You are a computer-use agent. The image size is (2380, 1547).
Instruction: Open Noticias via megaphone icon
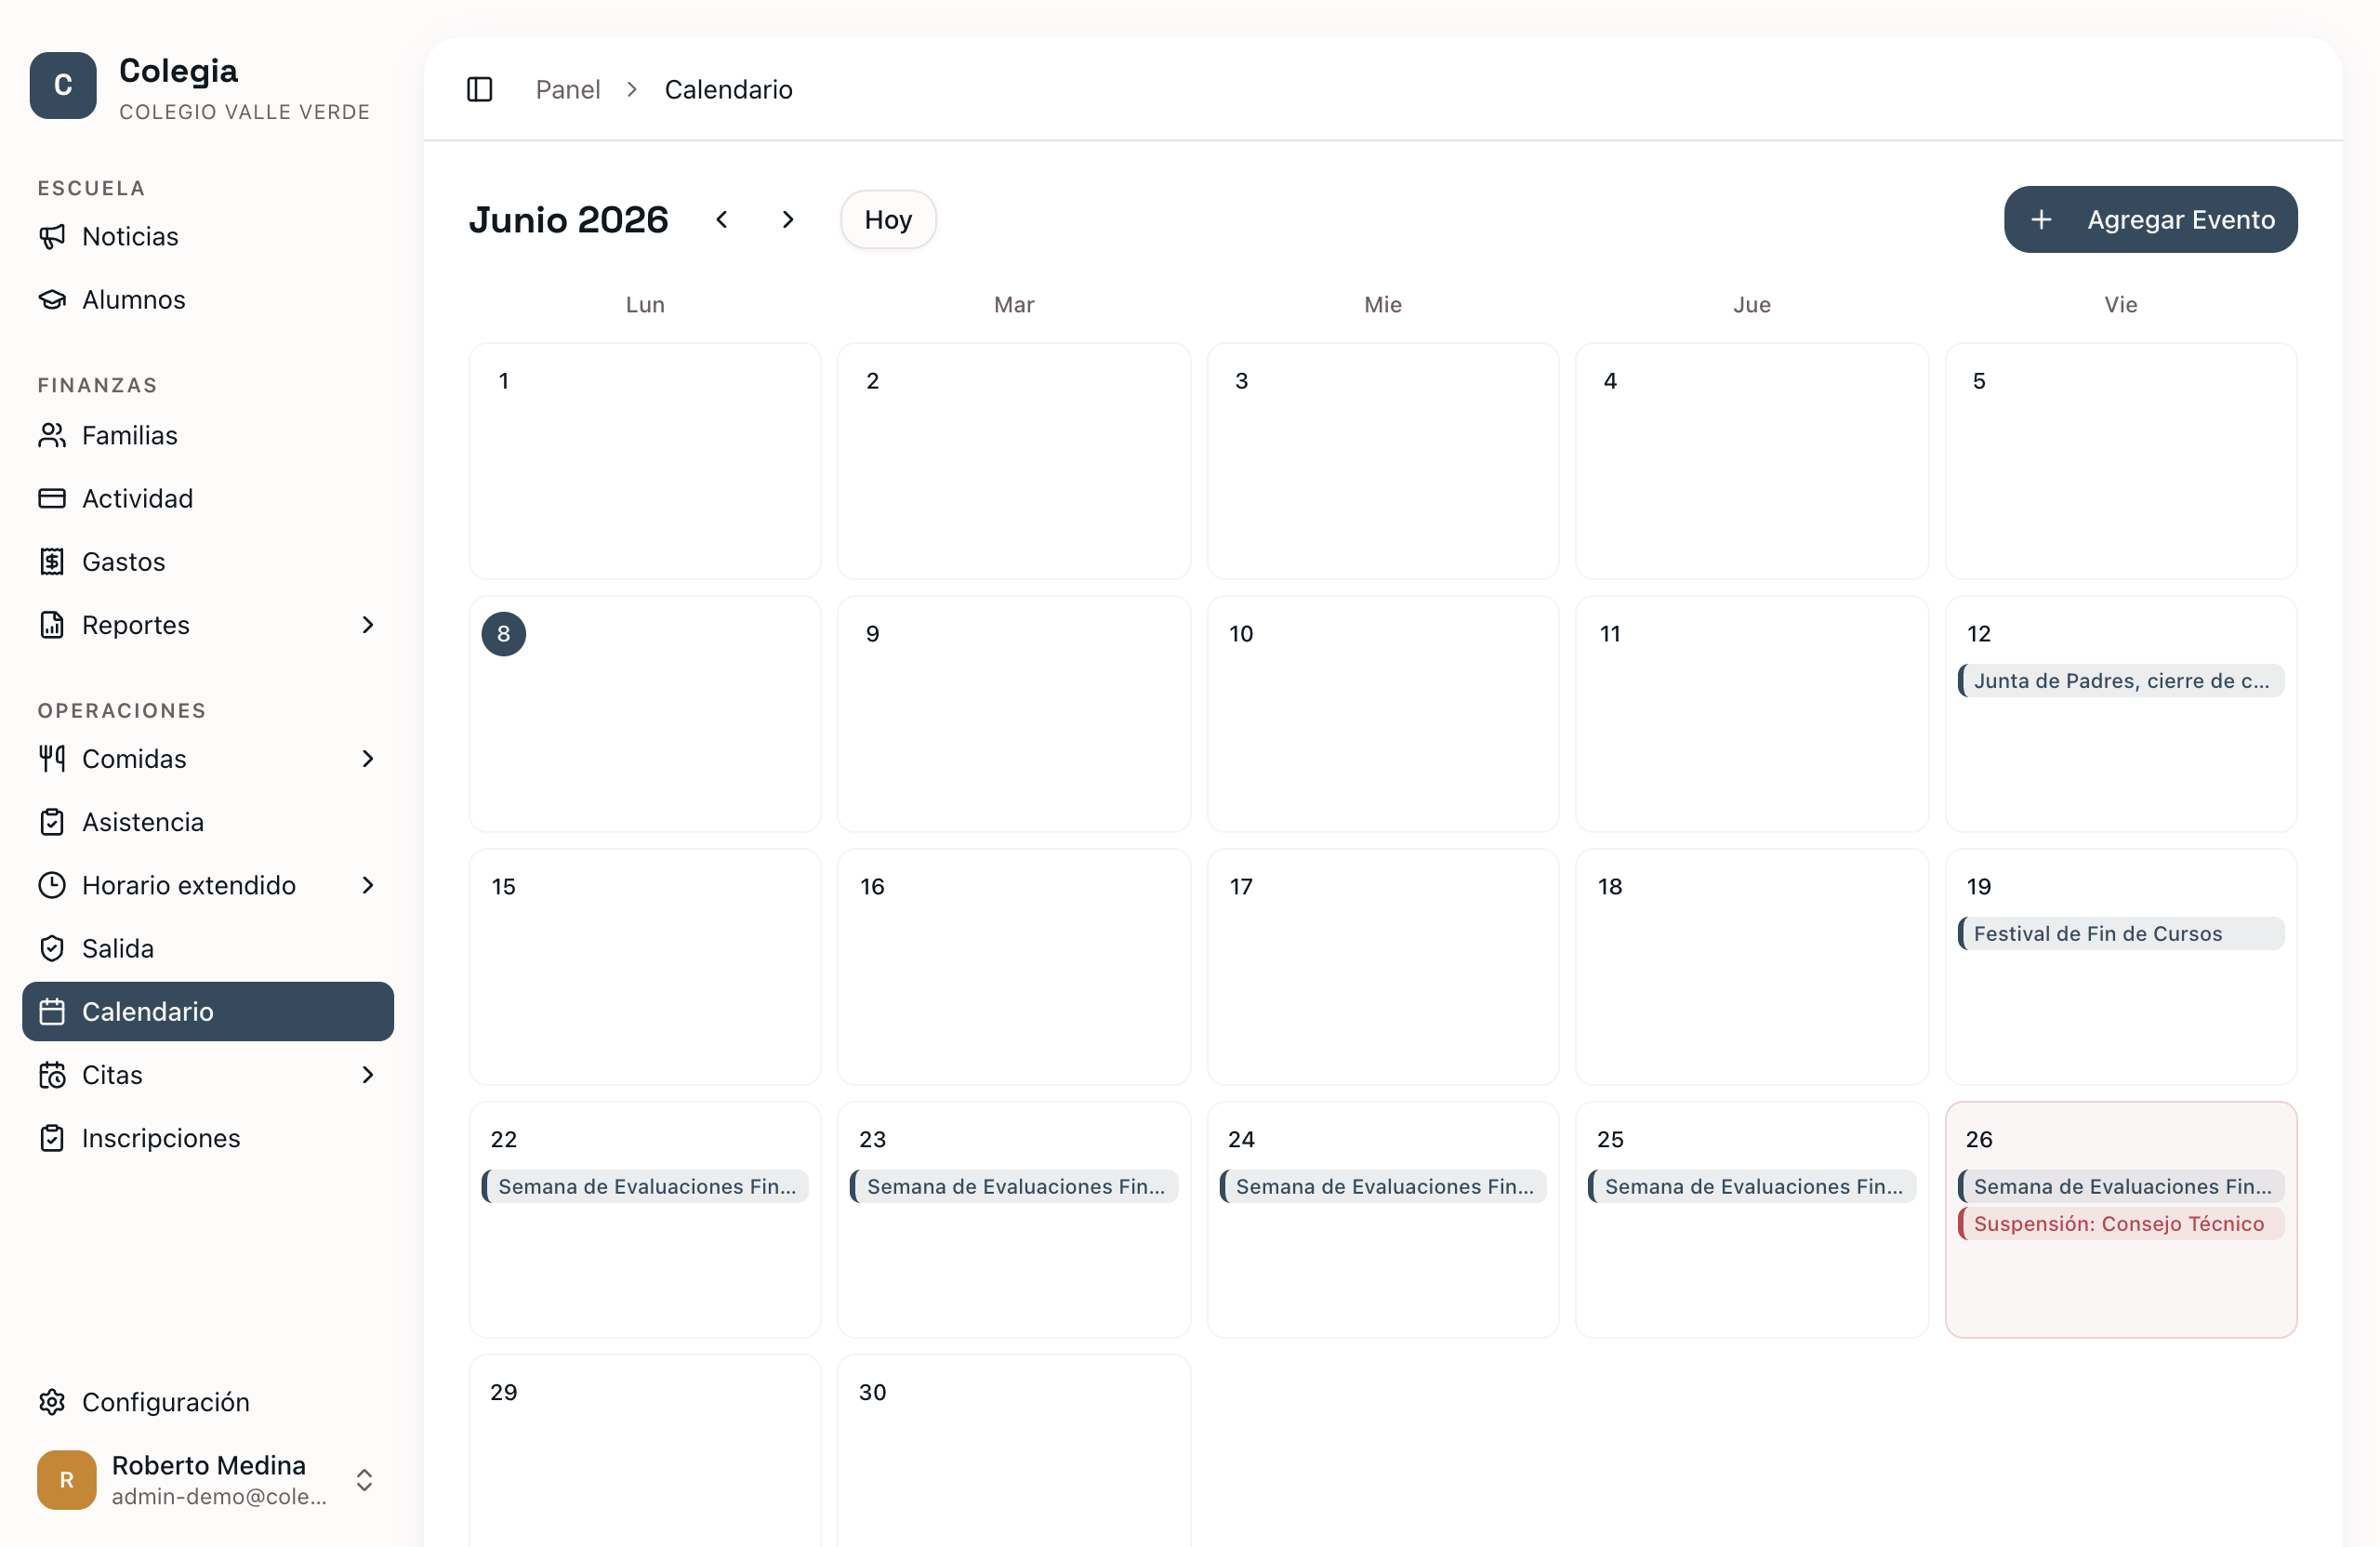(x=52, y=236)
